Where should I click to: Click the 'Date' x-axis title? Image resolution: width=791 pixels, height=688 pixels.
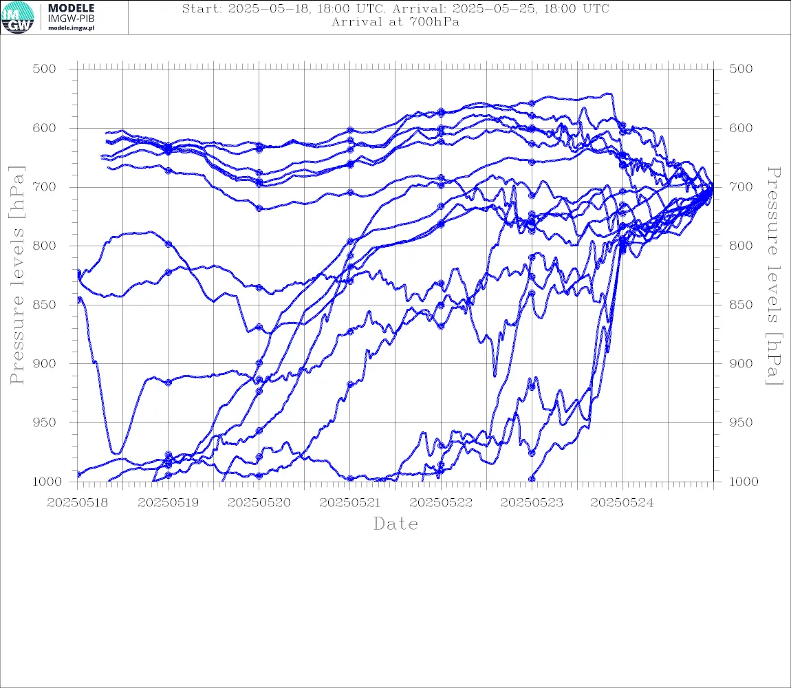(396, 524)
